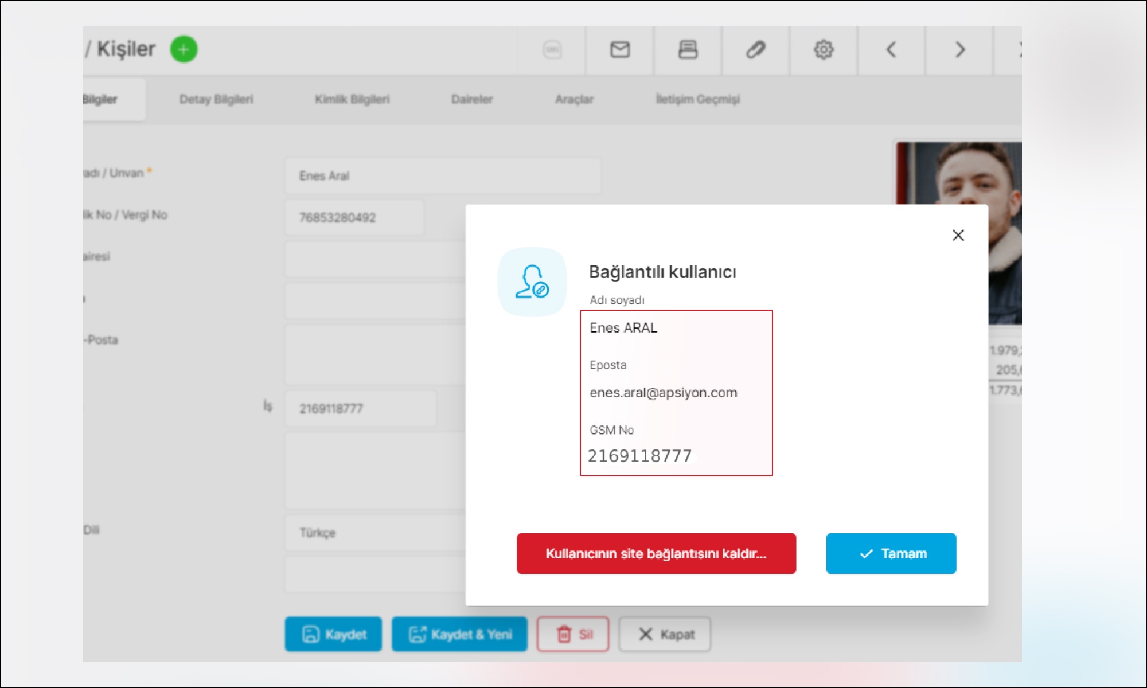
Task: Go to previous record with left chevron
Action: 891,50
